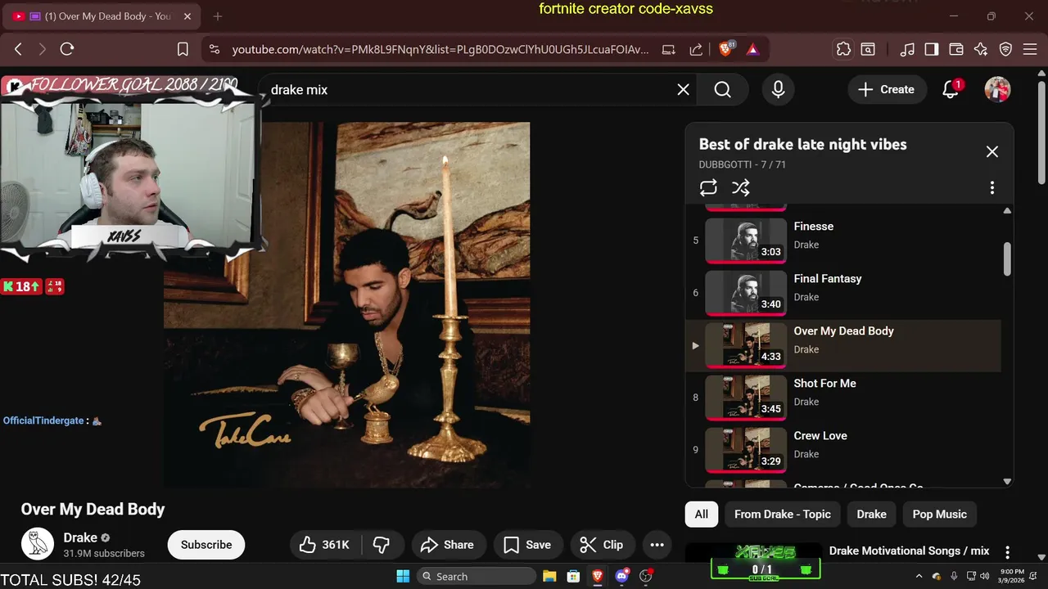The width and height of the screenshot is (1048, 589).
Task: Open the Brave hamburger main menu
Action: (x=1030, y=49)
